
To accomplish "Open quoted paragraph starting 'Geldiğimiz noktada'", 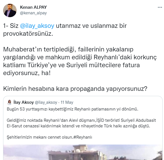I will [81, 123].
